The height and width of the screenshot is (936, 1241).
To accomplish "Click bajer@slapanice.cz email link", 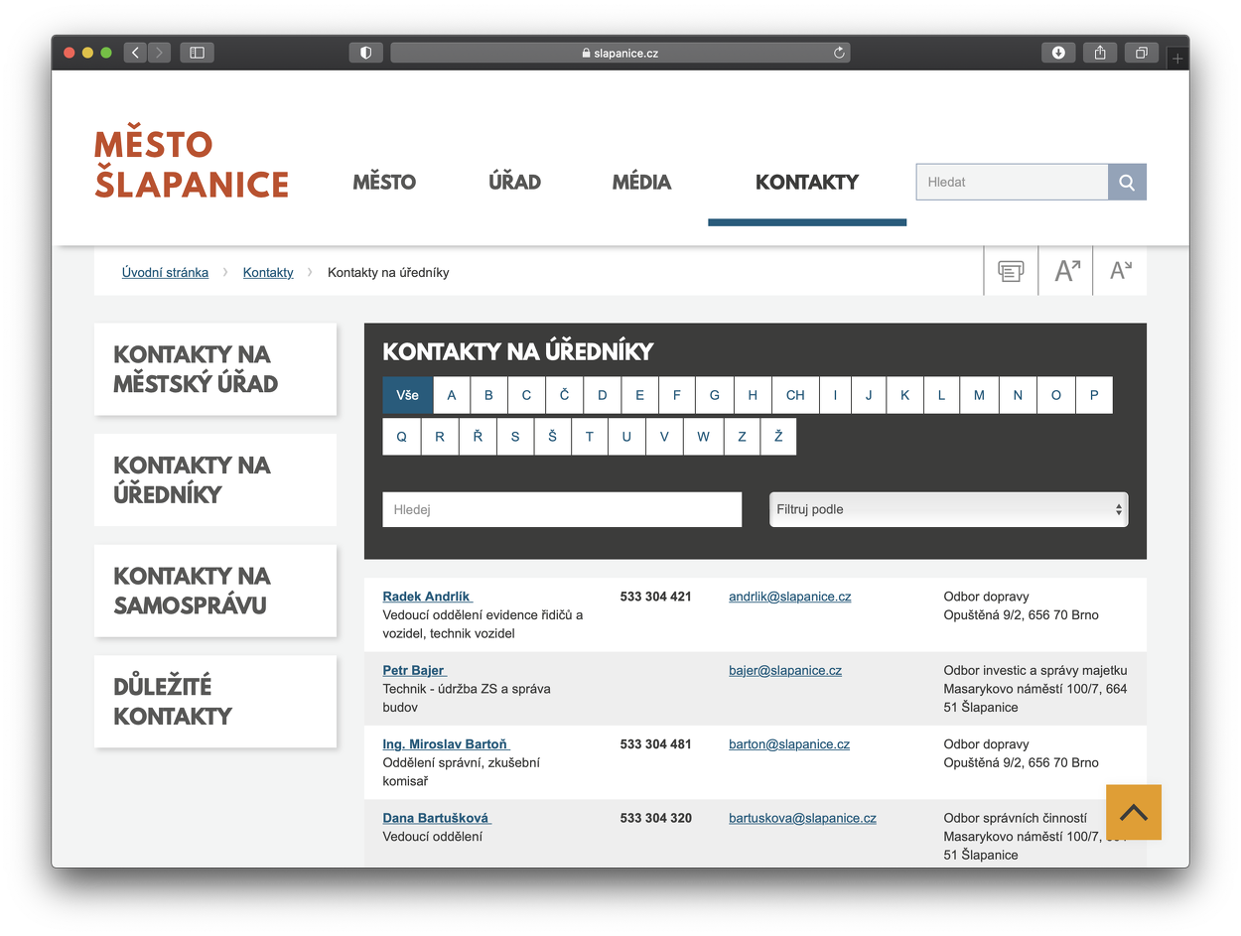I will pos(784,670).
